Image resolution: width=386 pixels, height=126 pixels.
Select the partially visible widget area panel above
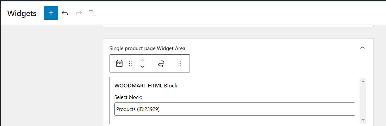(238, 26)
